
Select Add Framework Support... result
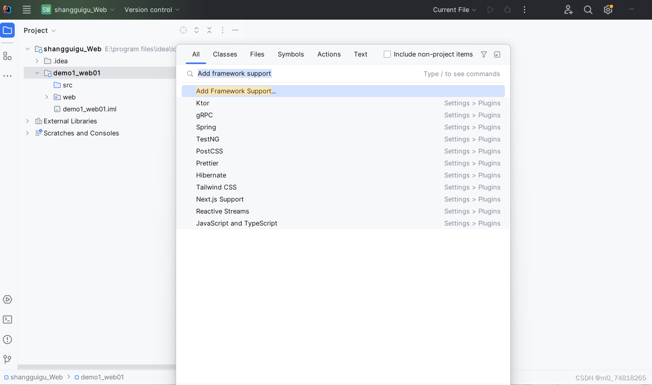(x=343, y=91)
